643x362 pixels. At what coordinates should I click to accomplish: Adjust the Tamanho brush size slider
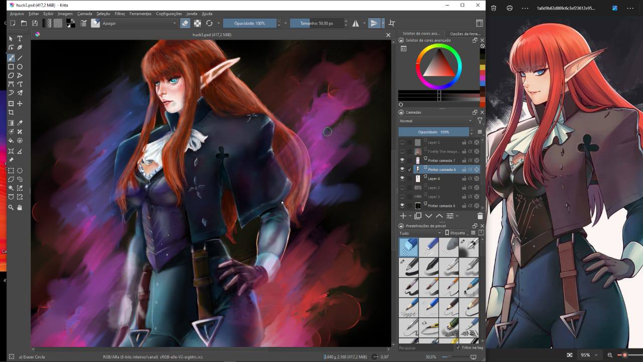coord(316,23)
